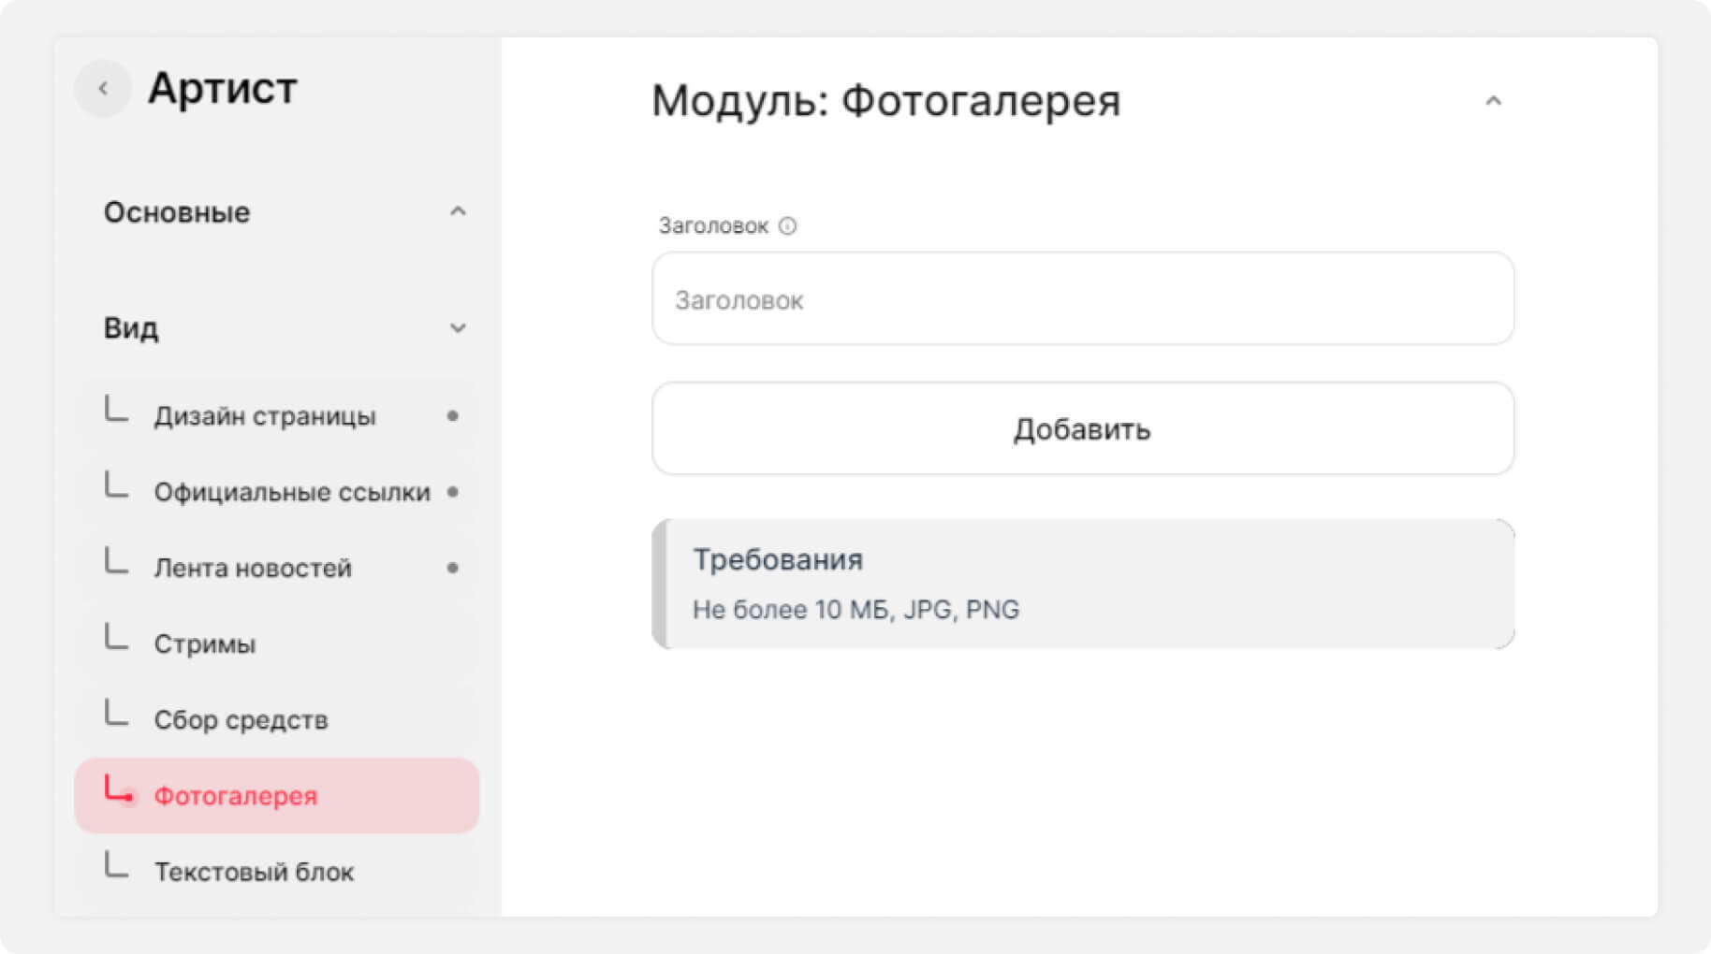Click the branch icon beside Стримы
The image size is (1711, 954).
(x=116, y=638)
